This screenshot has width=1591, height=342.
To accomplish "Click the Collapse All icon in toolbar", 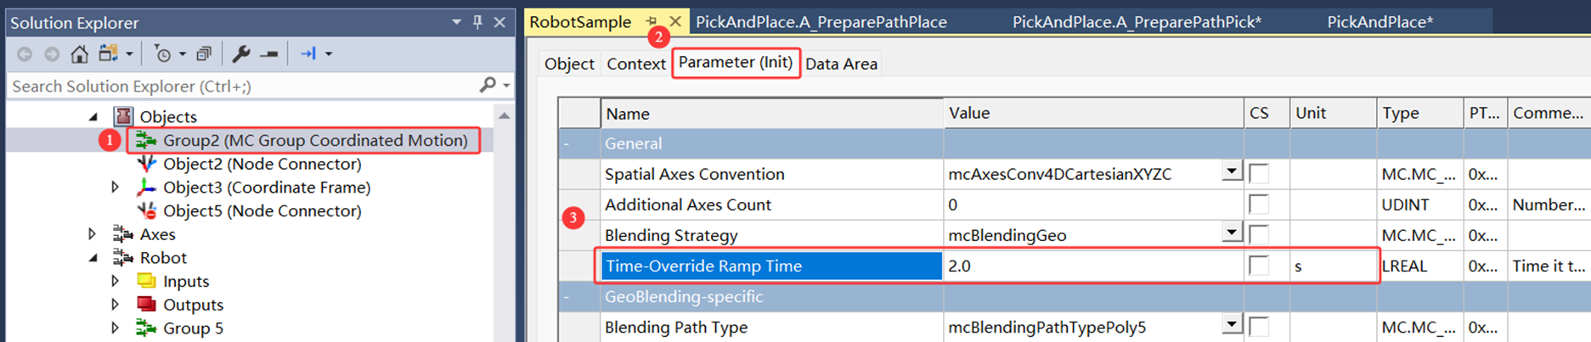I will 204,54.
